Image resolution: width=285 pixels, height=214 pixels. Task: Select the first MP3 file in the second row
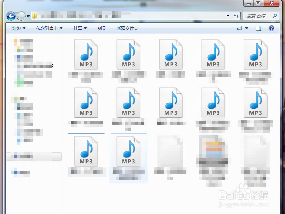pos(86,103)
